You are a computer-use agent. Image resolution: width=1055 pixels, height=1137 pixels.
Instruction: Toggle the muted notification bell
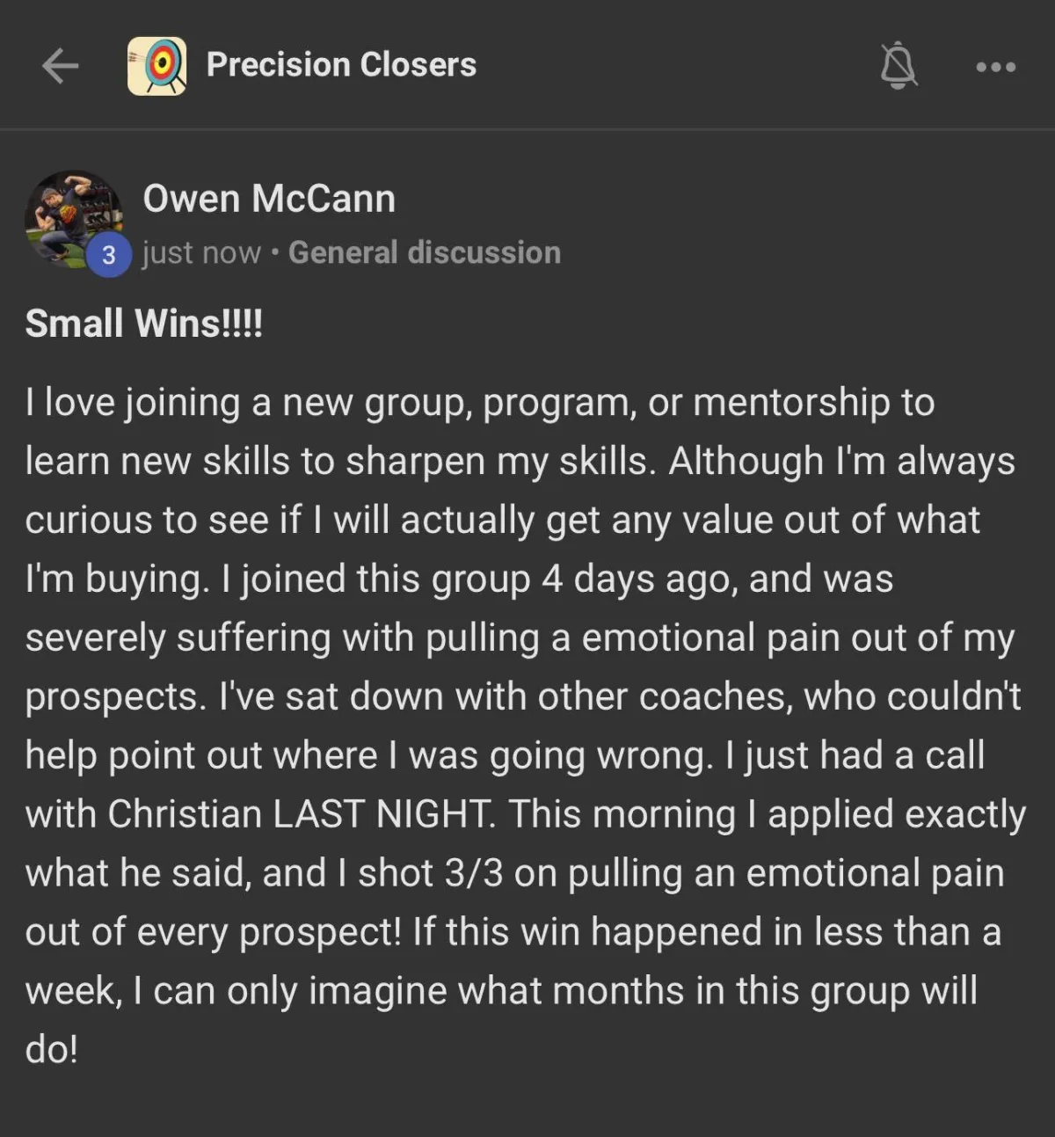coord(899,66)
